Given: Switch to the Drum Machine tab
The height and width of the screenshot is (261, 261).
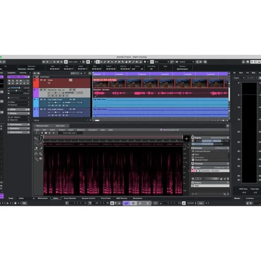Looking at the screenshot, I should click(x=70, y=198).
